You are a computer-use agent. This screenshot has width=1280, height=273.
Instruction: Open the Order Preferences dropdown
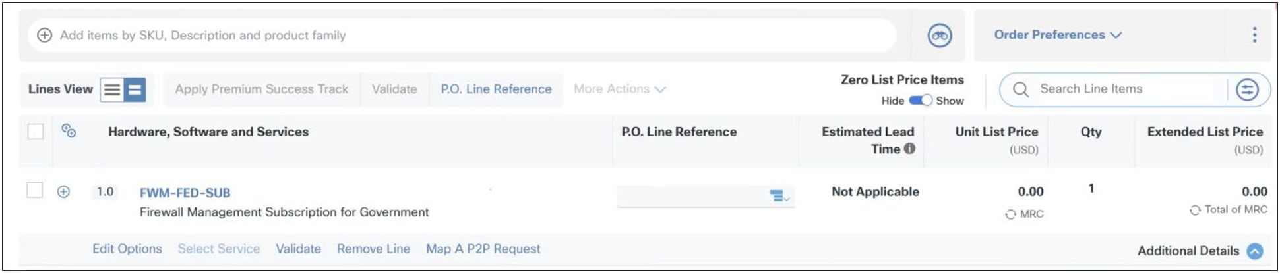click(1057, 35)
